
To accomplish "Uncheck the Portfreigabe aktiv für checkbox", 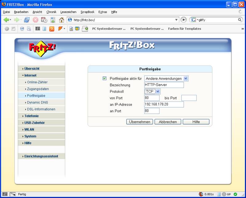I will point(105,78).
